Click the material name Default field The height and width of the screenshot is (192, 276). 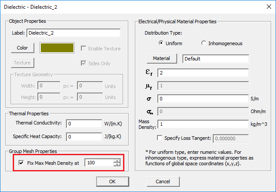click(x=216, y=59)
